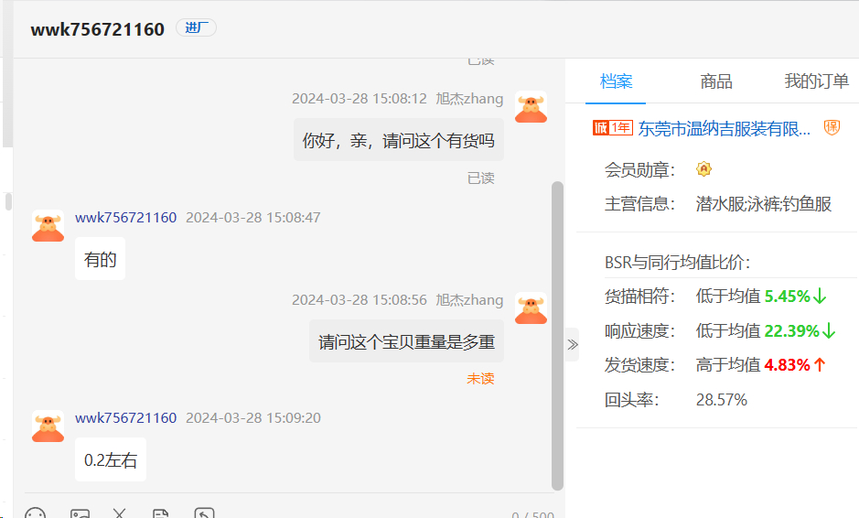
Task: Click the 0 / 500 character counter
Action: point(533,514)
